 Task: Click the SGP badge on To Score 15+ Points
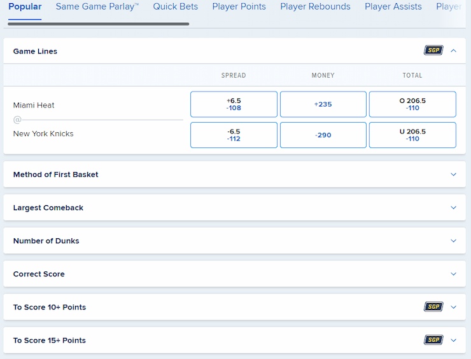pos(433,340)
